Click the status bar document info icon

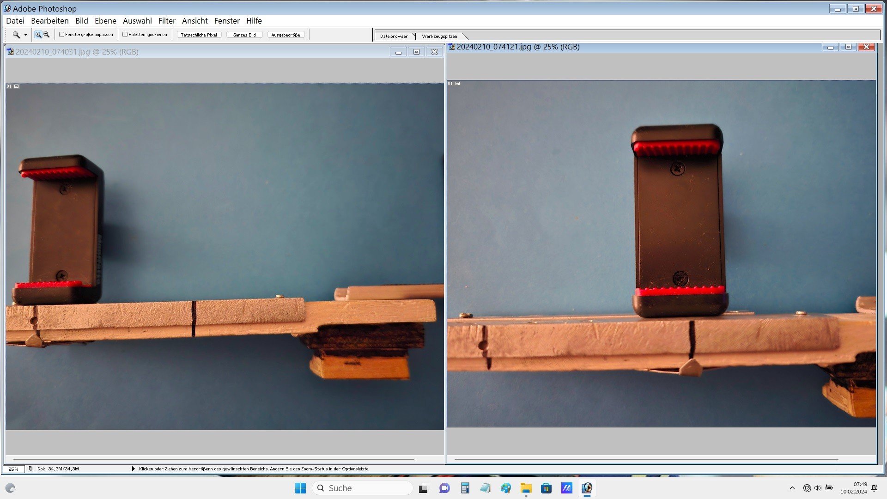click(31, 469)
